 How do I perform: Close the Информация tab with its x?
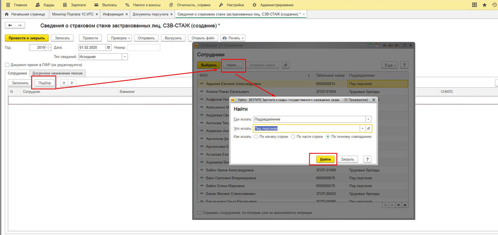tap(126, 14)
